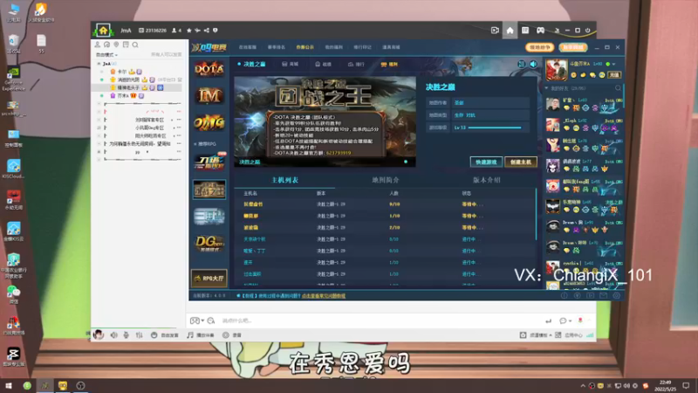The height and width of the screenshot is (393, 698).
Task: Collapse the JmA channel tree node
Action: coord(99,64)
